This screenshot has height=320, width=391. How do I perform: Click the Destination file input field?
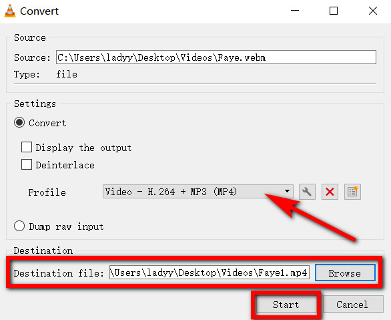coord(210,273)
